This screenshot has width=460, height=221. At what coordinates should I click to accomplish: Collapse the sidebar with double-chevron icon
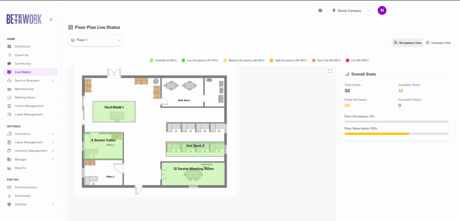point(51,19)
